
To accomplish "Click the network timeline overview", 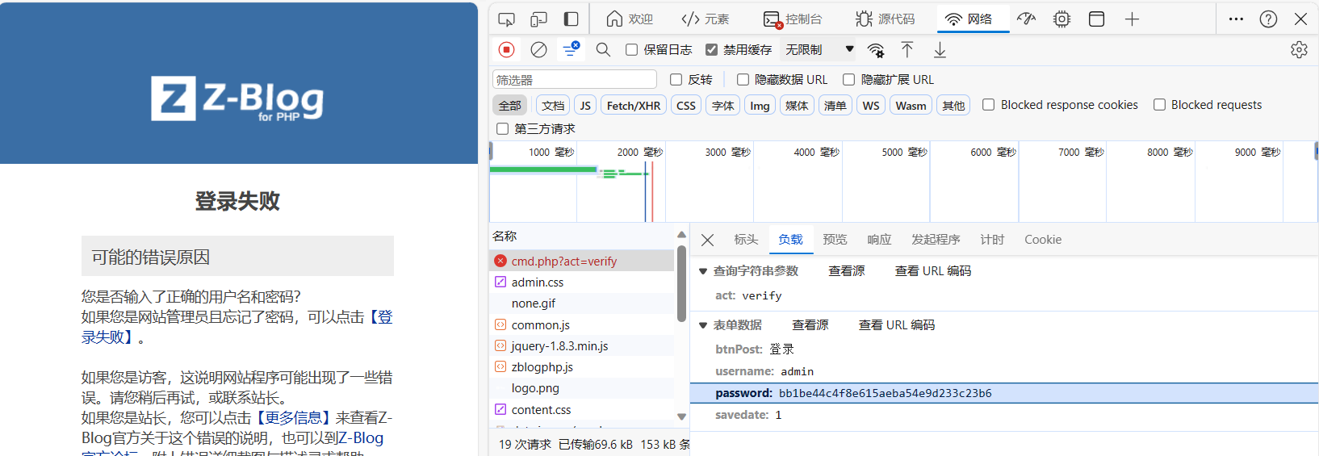I will pos(902,182).
